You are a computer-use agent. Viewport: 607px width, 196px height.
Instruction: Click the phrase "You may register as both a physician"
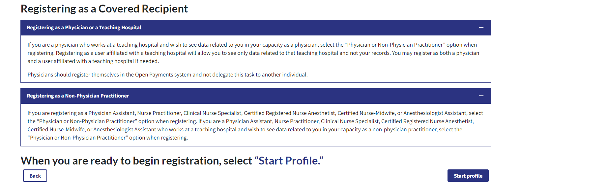pyautogui.click(x=435, y=53)
